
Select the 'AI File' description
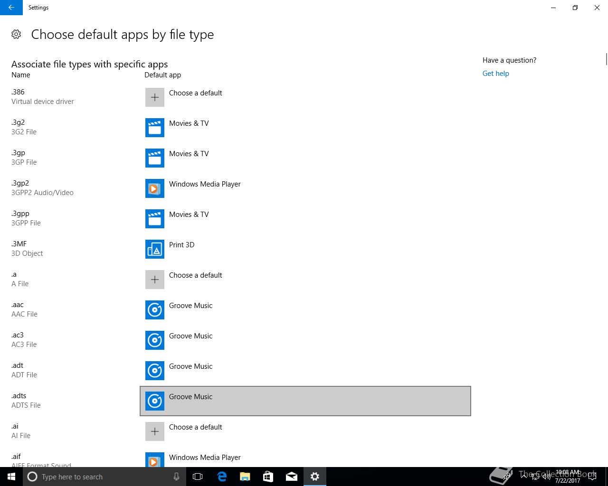point(21,436)
